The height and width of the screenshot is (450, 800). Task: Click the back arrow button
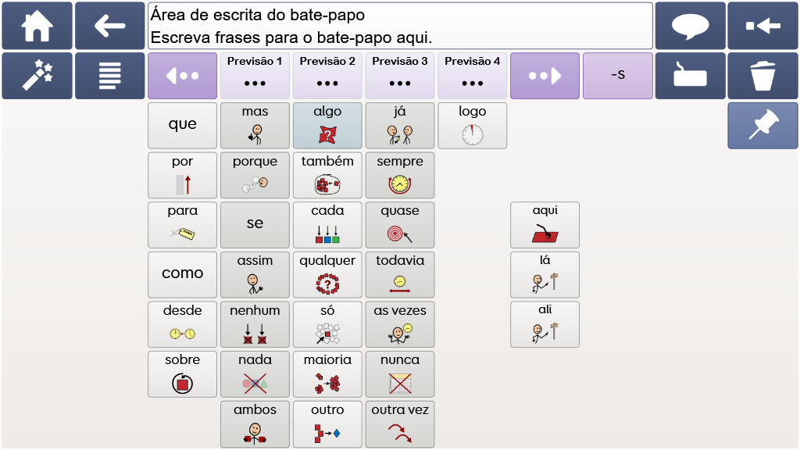pos(109,26)
